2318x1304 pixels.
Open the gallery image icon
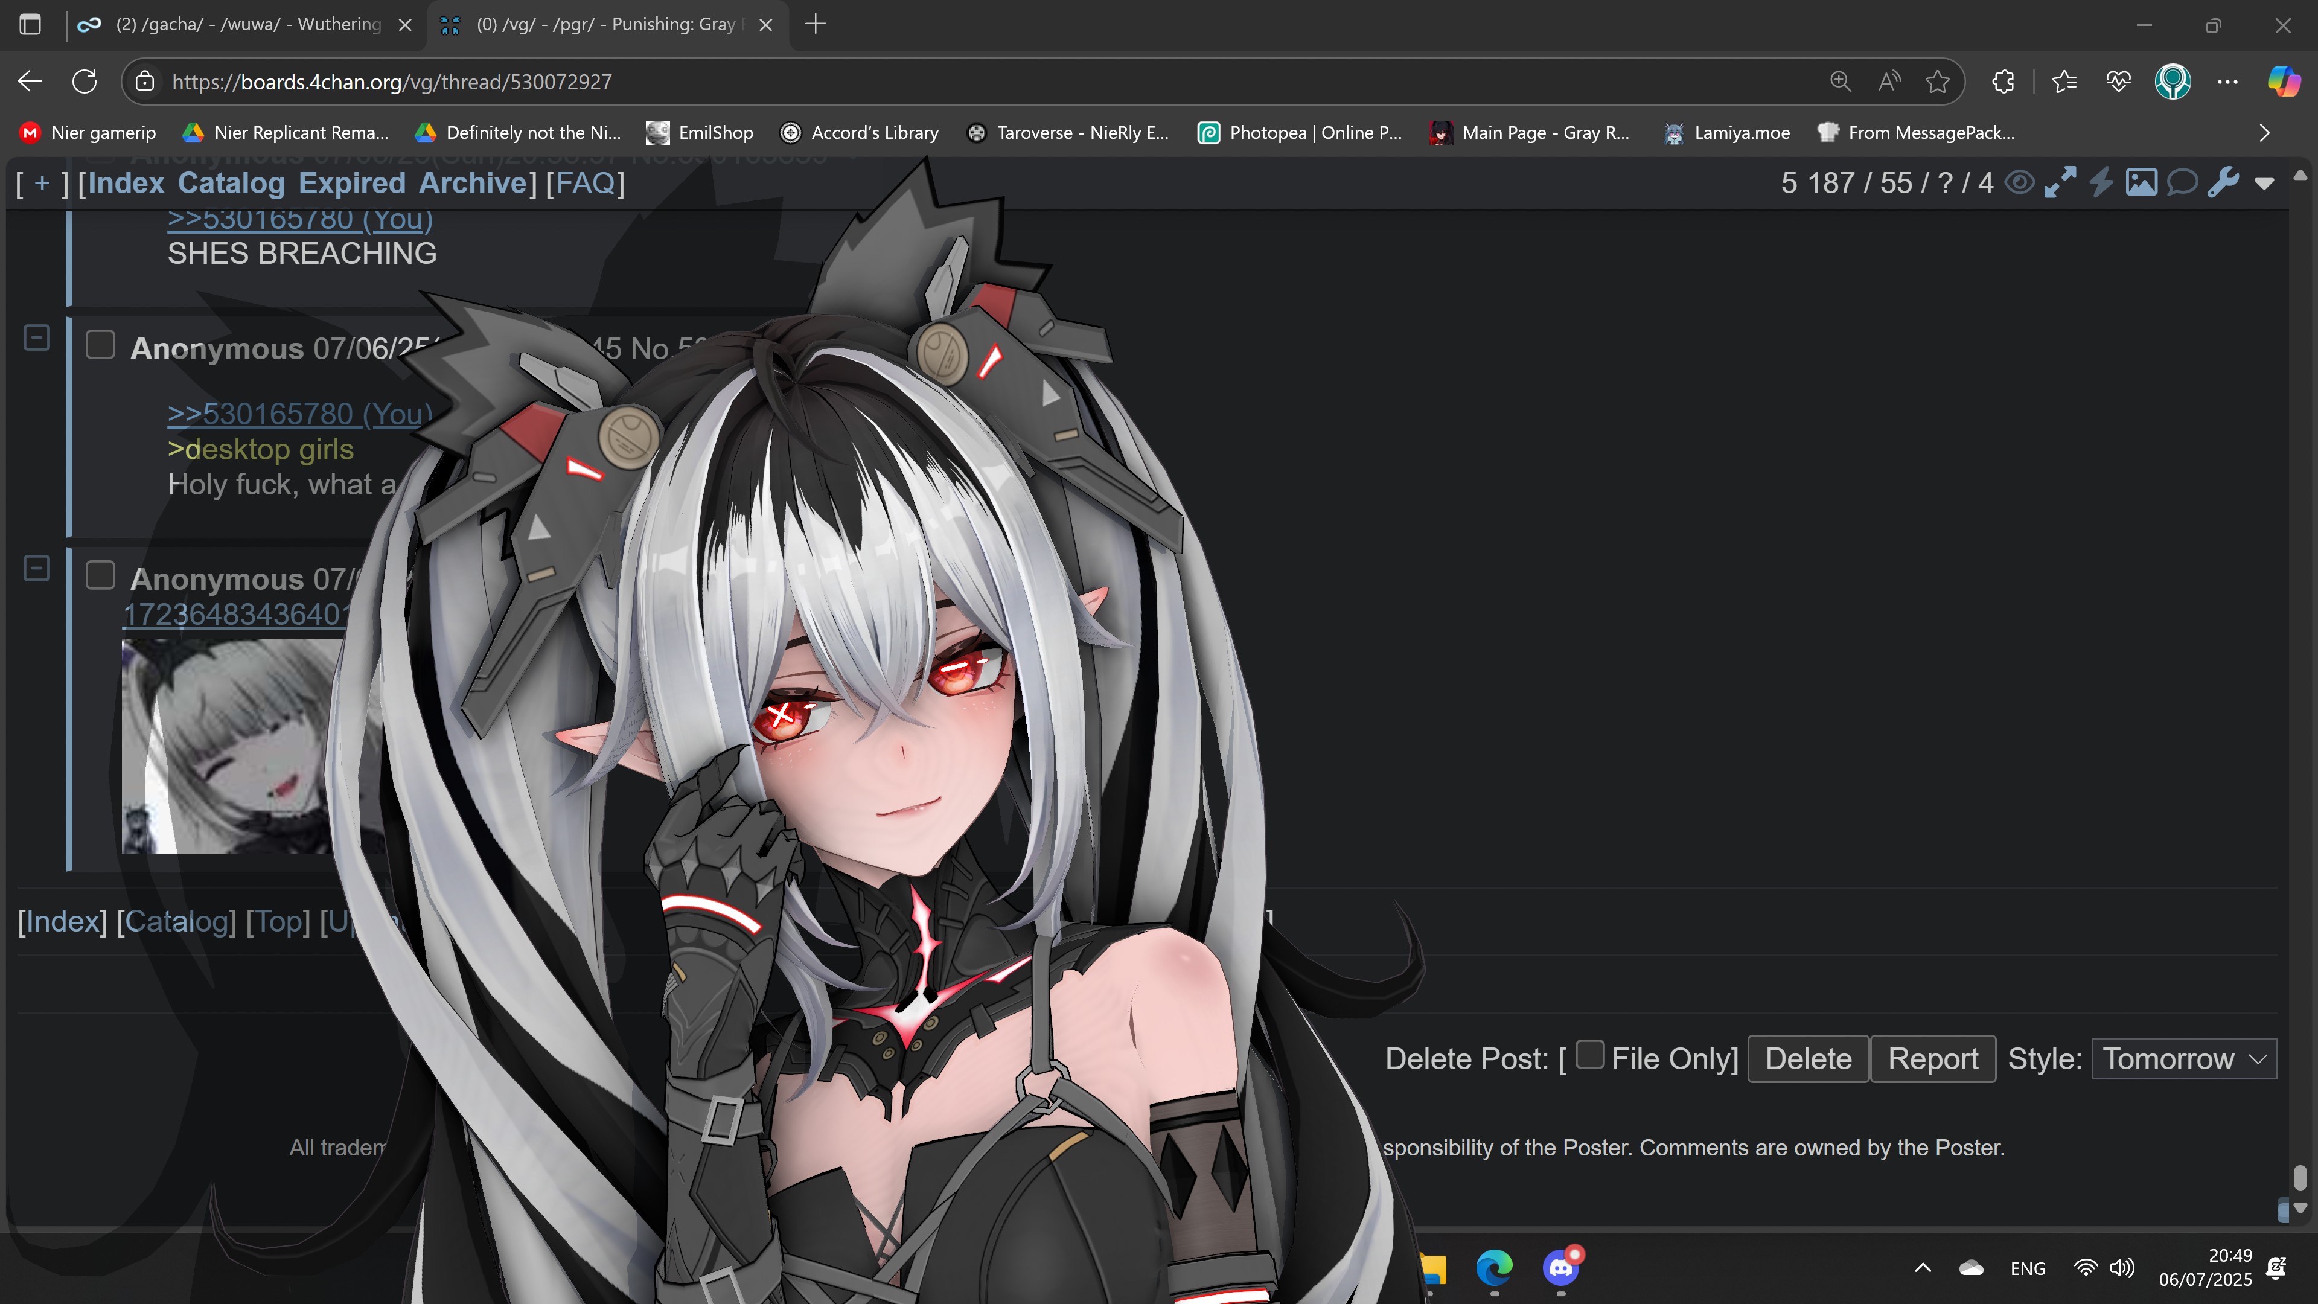click(2141, 183)
